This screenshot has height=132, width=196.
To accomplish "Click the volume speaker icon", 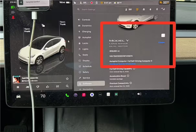I will 139,94.
